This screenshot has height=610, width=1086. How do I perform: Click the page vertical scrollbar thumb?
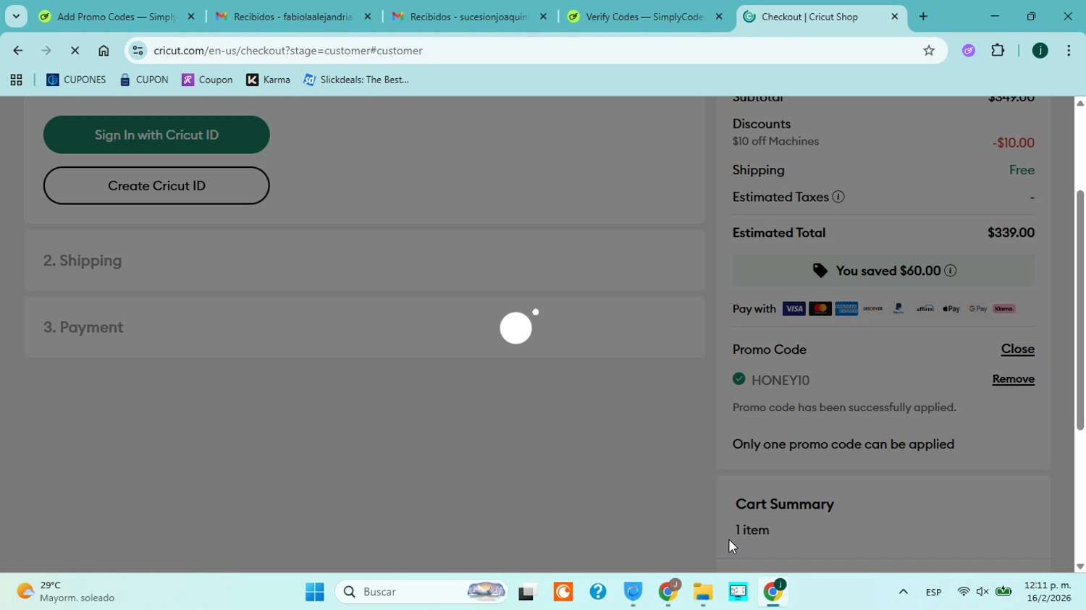click(1079, 310)
